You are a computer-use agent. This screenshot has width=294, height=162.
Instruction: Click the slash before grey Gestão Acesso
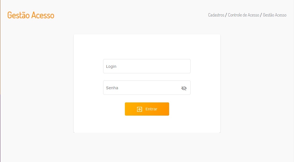261,15
